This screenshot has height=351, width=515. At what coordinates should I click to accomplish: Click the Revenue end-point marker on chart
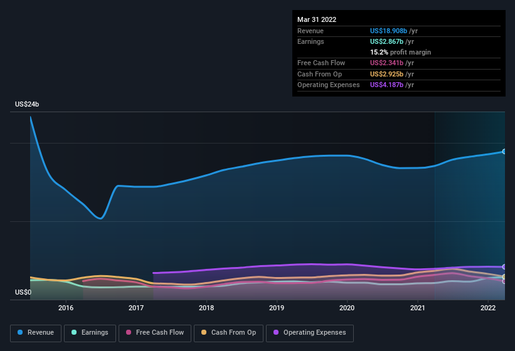point(504,152)
